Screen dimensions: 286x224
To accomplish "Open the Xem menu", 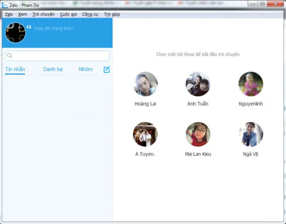I will tap(22, 14).
